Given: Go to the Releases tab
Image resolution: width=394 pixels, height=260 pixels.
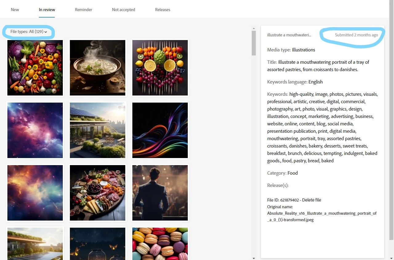Looking at the screenshot, I should click(163, 10).
